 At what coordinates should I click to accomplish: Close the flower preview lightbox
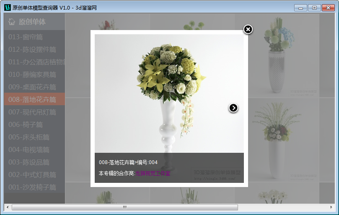click(x=248, y=30)
